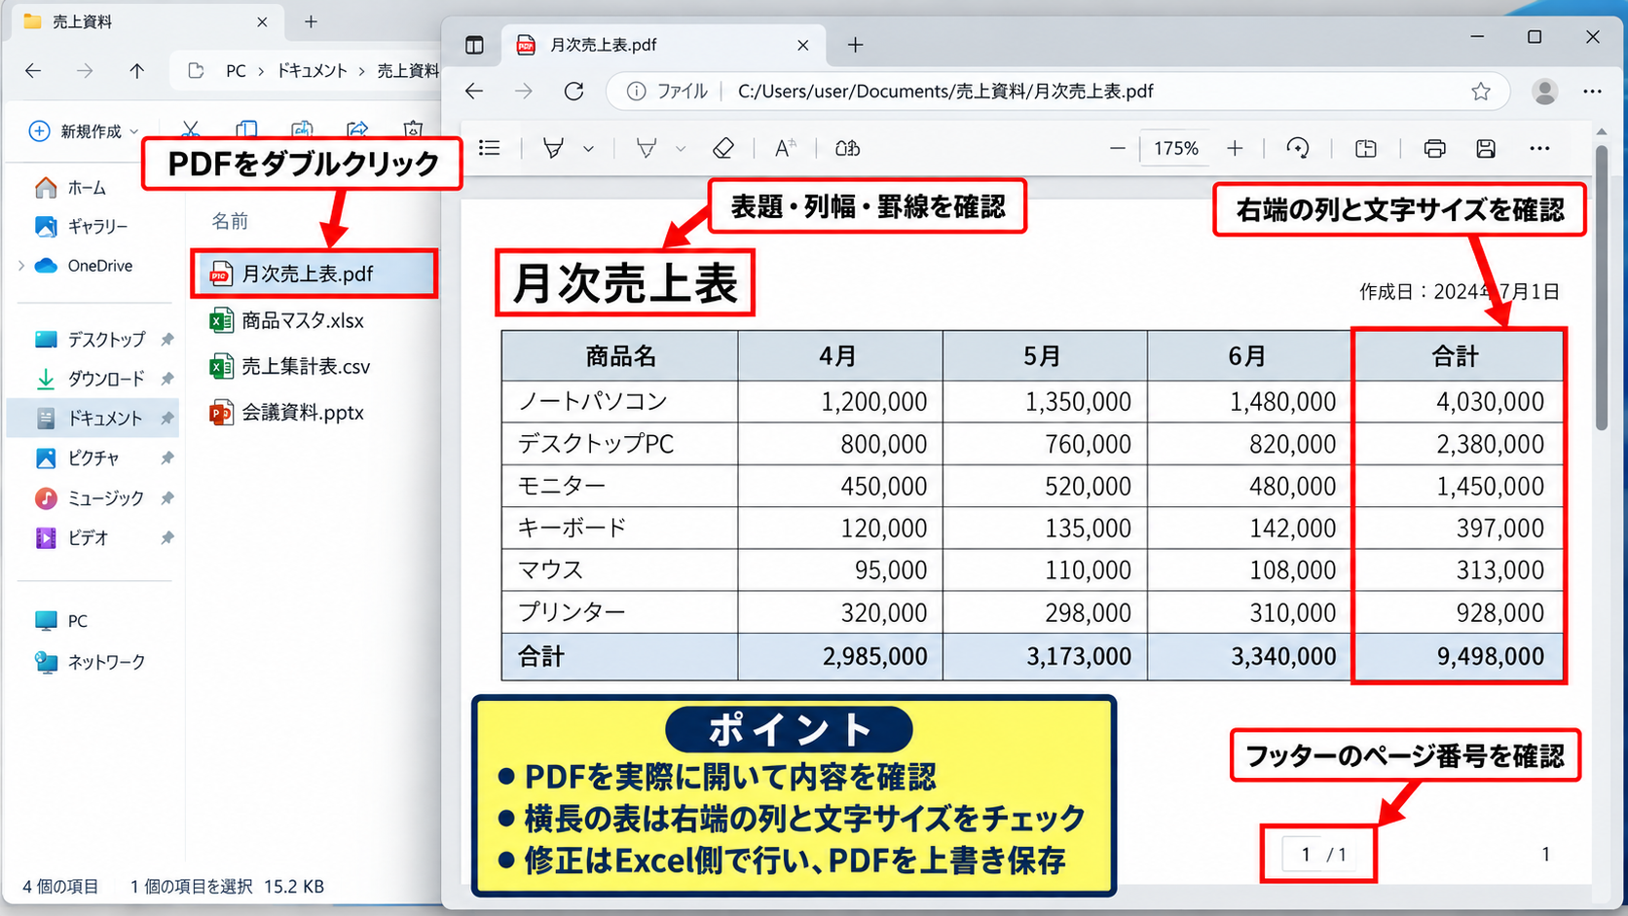Click ドキュメント in Explorer breadcrumb
The height and width of the screenshot is (916, 1628).
pos(312,70)
